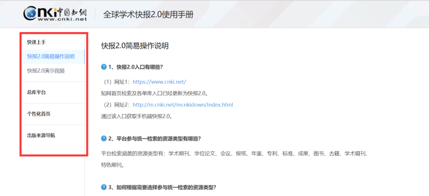Expand the 总库平台 sidebar section

tap(36, 93)
